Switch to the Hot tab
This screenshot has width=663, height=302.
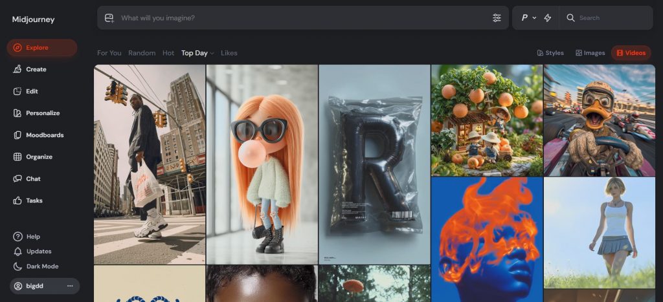point(168,53)
